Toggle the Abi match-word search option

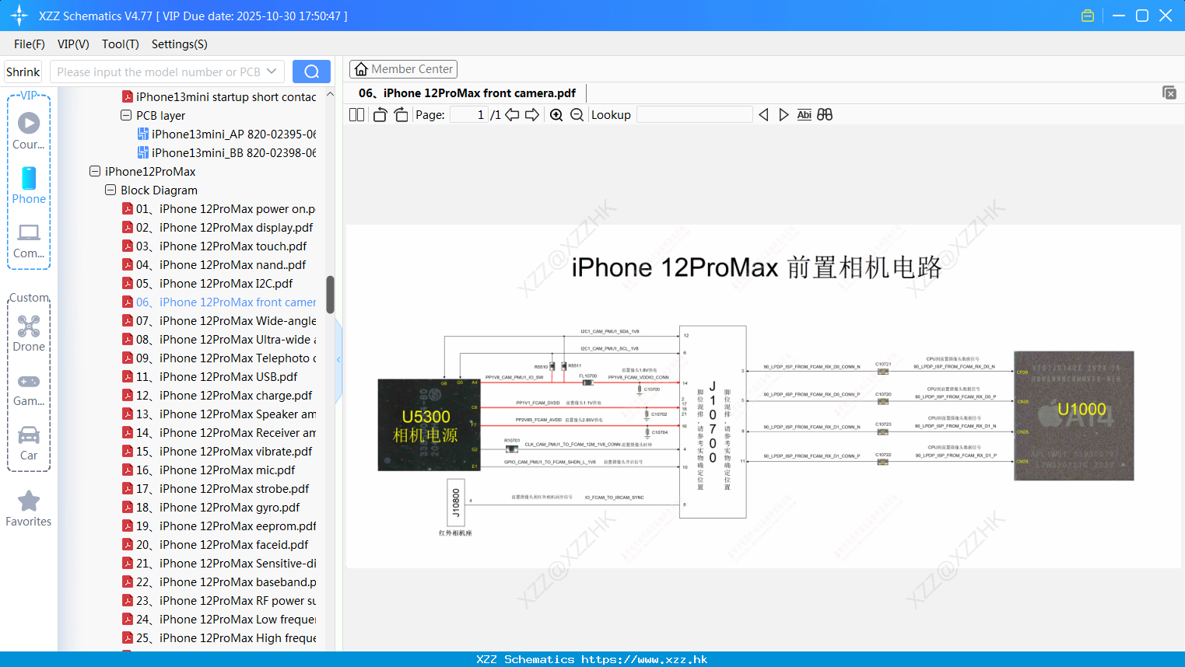(804, 114)
